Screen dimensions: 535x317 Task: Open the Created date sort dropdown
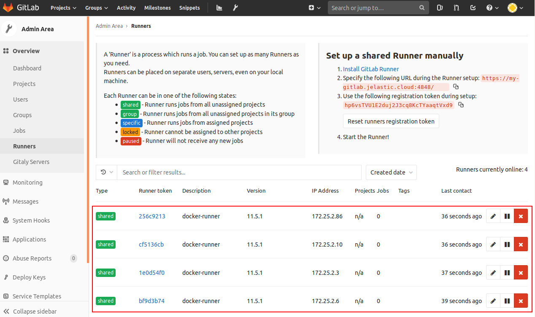click(391, 172)
